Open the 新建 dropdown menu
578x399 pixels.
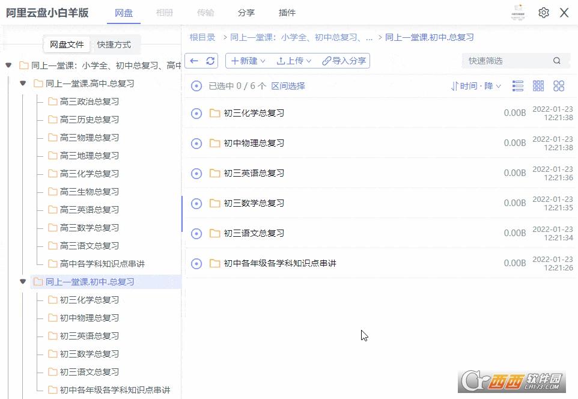click(248, 61)
